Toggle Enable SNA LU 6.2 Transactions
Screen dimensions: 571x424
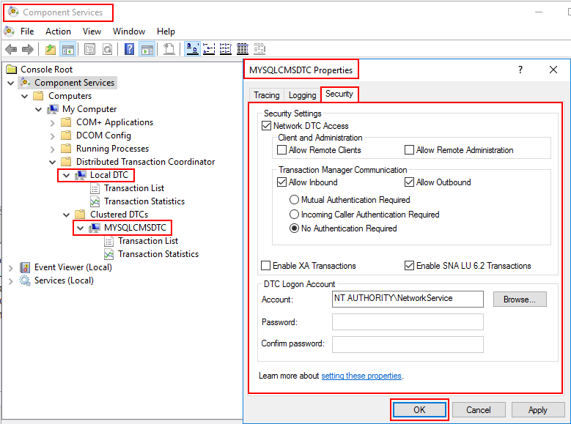409,266
